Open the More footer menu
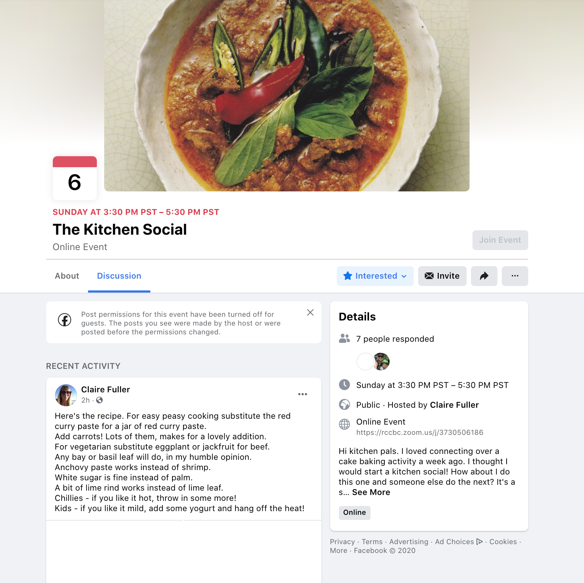 [x=339, y=550]
